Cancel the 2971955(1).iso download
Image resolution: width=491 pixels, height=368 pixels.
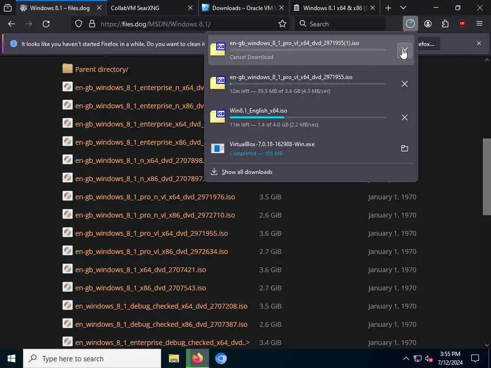[405, 50]
